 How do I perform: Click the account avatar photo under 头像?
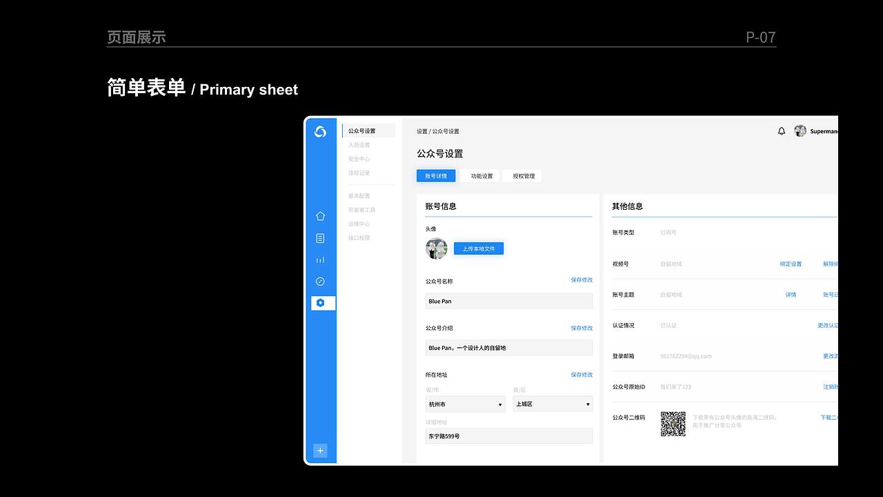click(437, 248)
